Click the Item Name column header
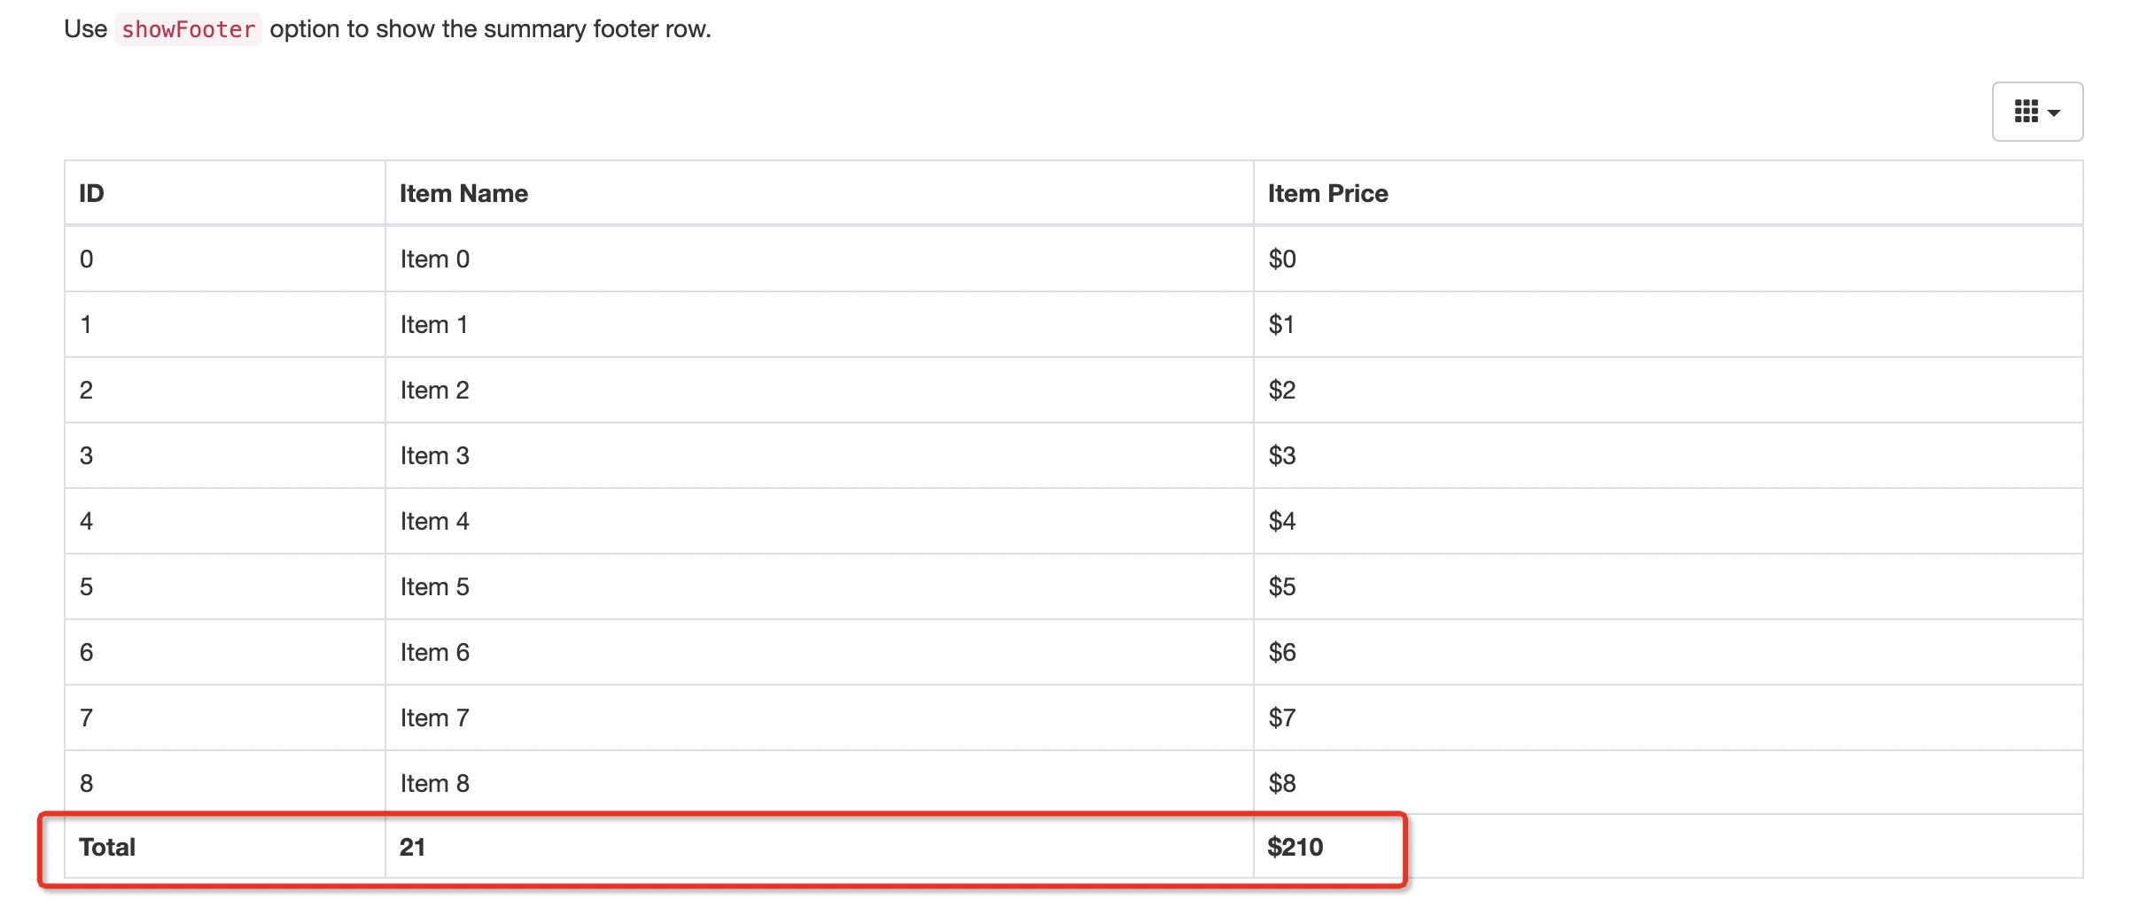The image size is (2155, 923). tap(820, 193)
